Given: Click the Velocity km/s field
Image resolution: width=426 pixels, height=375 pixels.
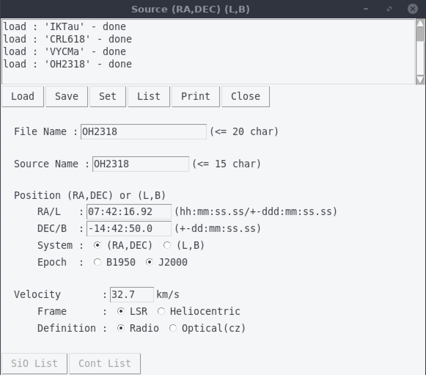Looking at the screenshot, I should click(132, 295).
